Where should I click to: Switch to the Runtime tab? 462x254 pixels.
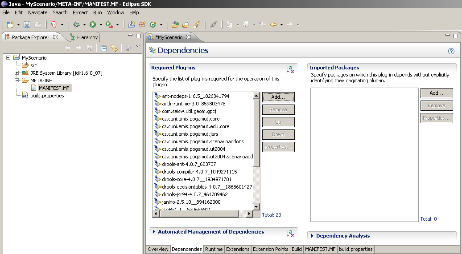(x=214, y=249)
